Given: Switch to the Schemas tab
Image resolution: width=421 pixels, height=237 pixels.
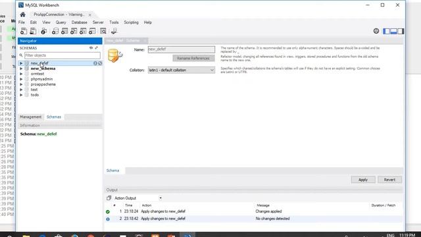Looking at the screenshot, I should coord(54,117).
